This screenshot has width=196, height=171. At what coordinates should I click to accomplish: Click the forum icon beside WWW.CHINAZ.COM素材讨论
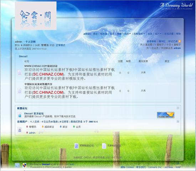pyautogui.click(x=20, y=73)
